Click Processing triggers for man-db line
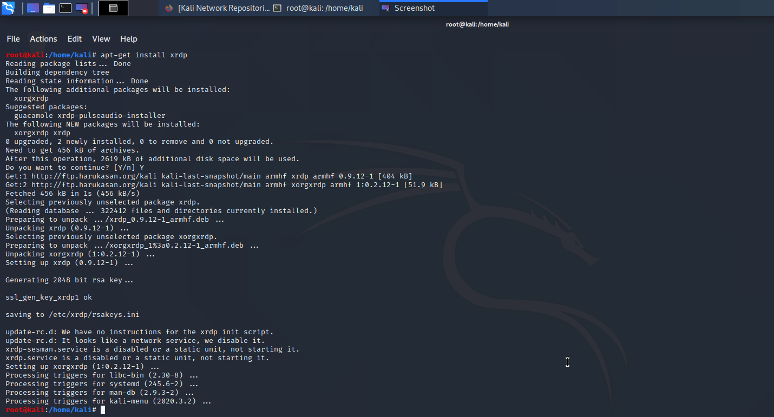 pyautogui.click(x=100, y=393)
